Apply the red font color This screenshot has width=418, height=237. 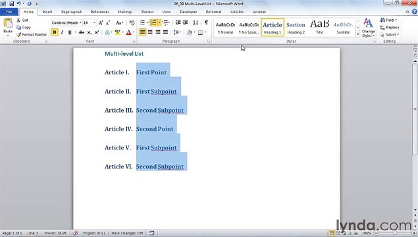tap(130, 32)
